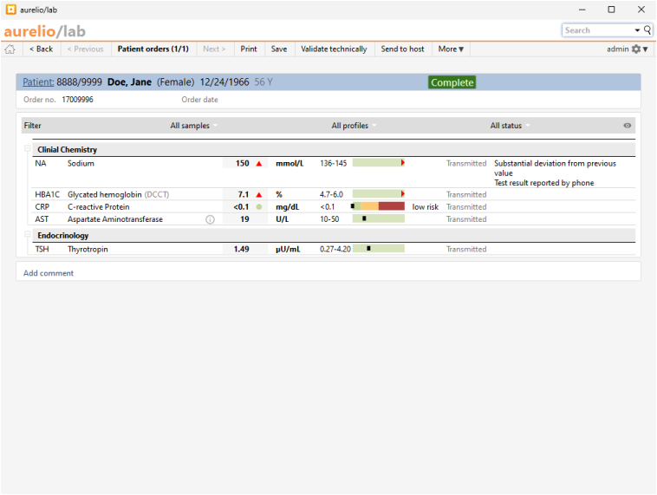The width and height of the screenshot is (657, 495).
Task: Select Validate technically in the toolbar
Action: point(334,49)
